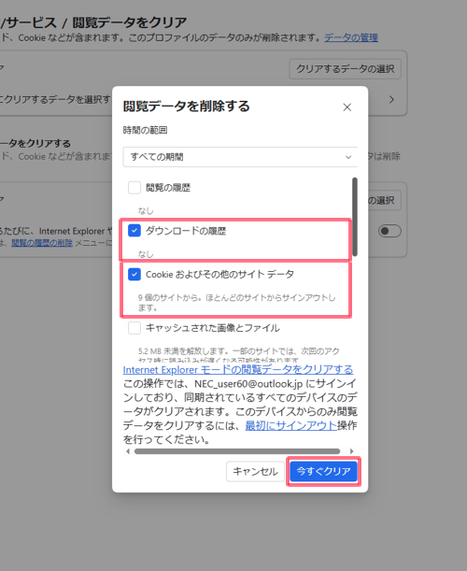Open the すべての期間 time range dropdown
This screenshot has height=571, width=467.
pyautogui.click(x=240, y=157)
